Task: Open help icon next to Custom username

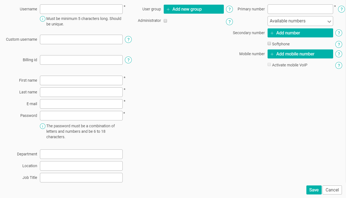Action: (128, 40)
